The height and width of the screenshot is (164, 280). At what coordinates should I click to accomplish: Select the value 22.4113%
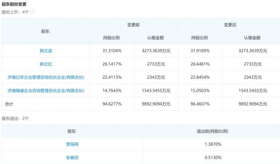click(112, 77)
